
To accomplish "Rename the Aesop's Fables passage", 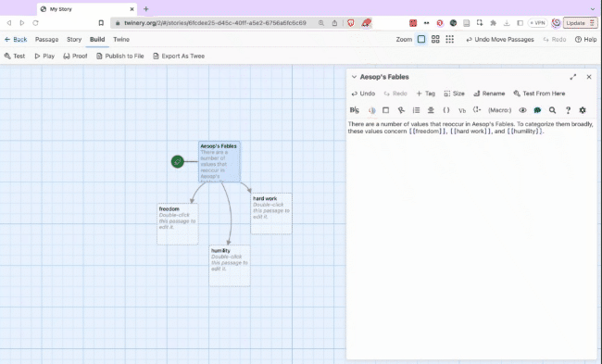I will click(x=489, y=94).
